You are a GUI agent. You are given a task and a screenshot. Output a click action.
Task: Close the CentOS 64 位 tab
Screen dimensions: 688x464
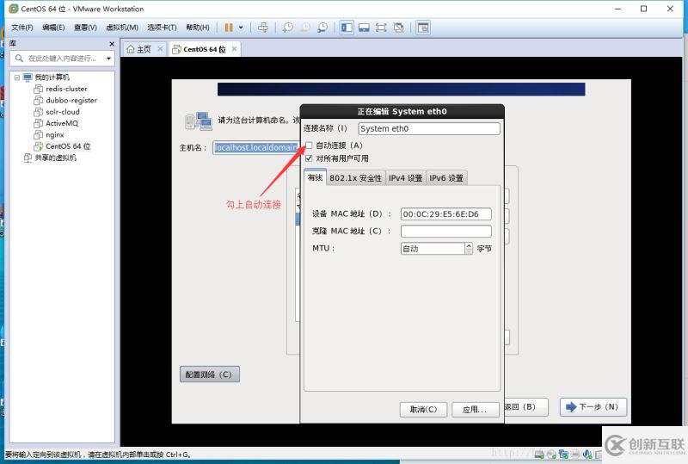[x=234, y=49]
